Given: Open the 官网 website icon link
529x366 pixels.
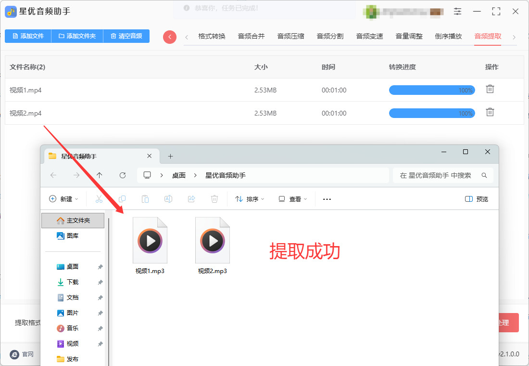Looking at the screenshot, I should coord(14,354).
